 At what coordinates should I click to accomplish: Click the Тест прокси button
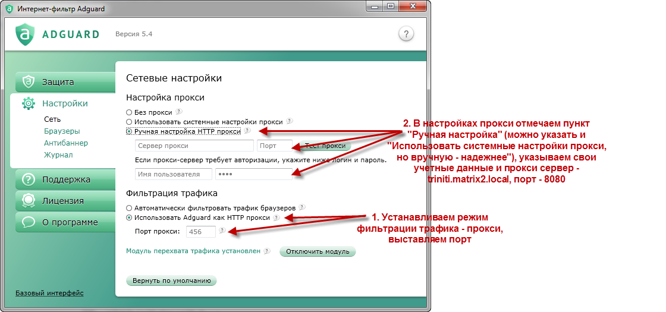pos(325,146)
